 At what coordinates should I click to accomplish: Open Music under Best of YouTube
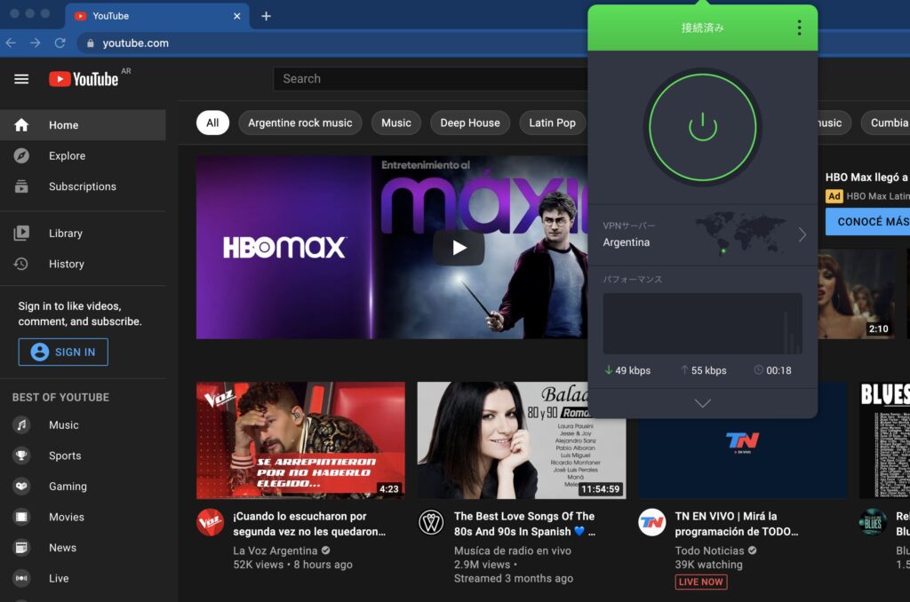pyautogui.click(x=83, y=425)
